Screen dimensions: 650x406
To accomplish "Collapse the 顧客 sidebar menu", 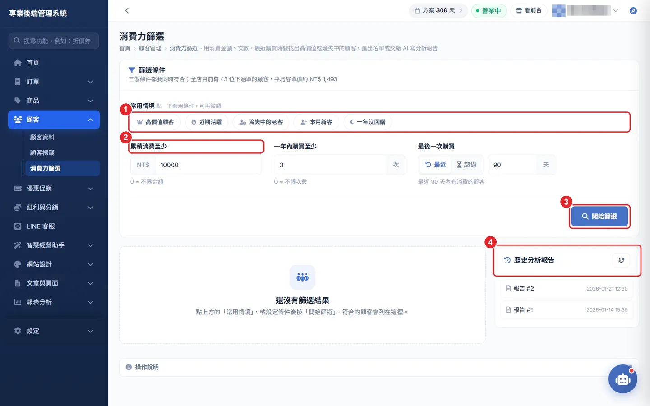I will (90, 120).
